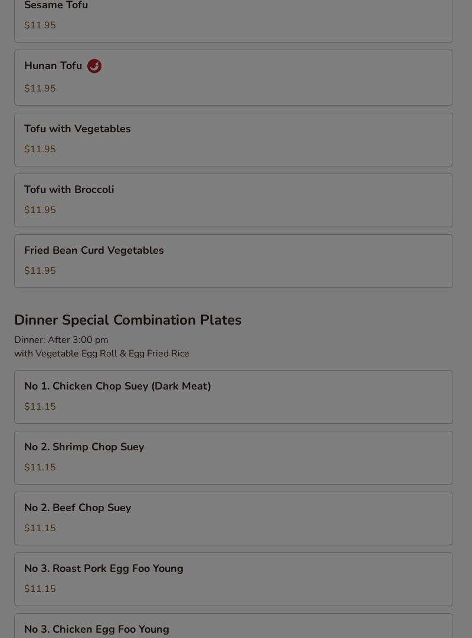
Task: Click the price under Fried Bean Curd Vegetables
Action: [x=40, y=271]
